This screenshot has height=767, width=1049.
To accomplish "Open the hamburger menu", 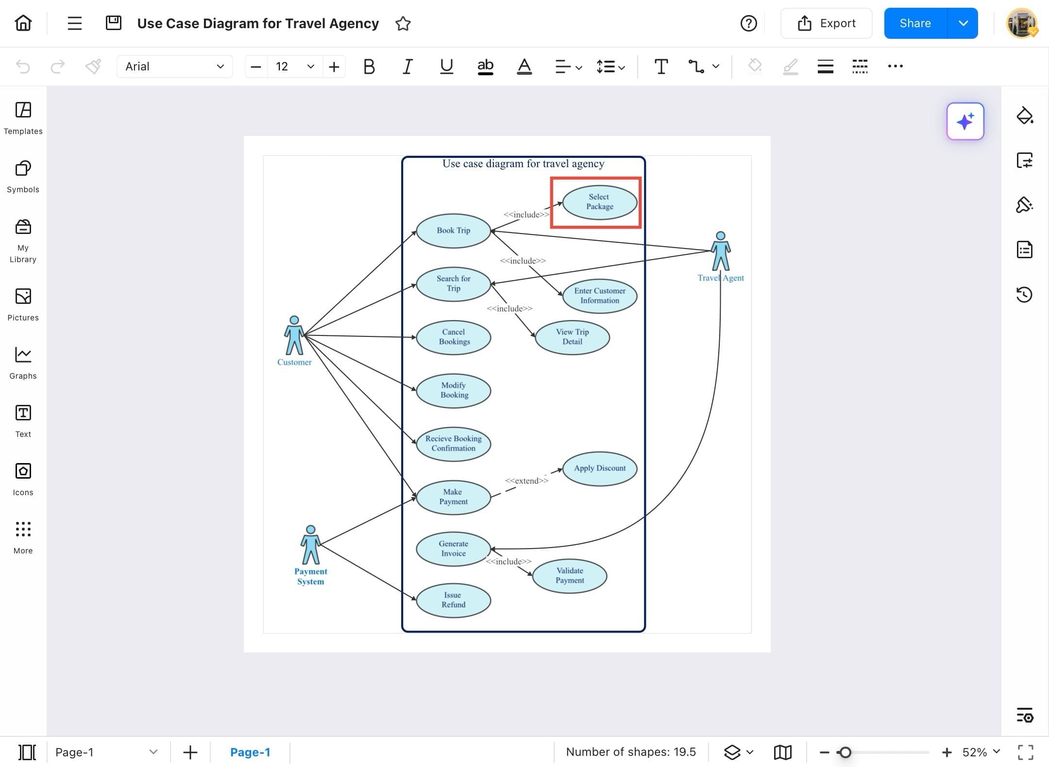I will click(74, 23).
